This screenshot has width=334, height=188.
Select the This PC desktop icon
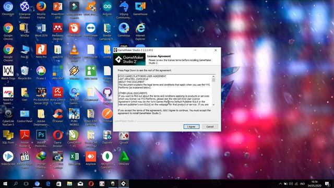point(25,52)
